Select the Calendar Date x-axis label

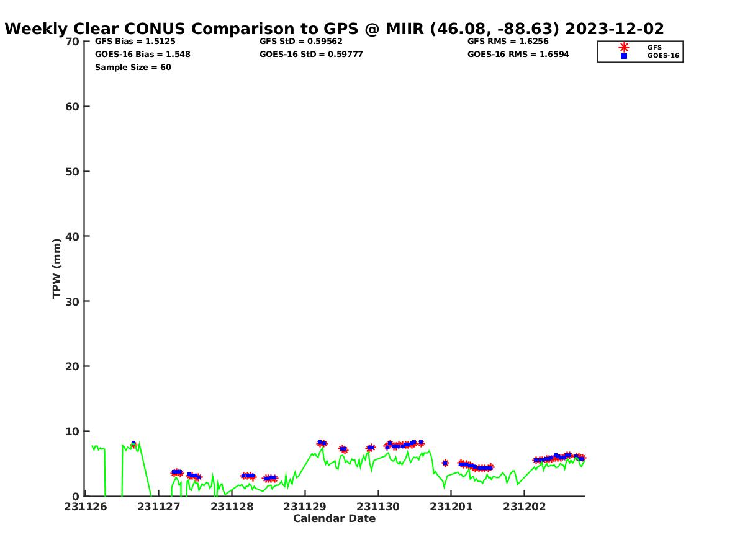click(334, 519)
